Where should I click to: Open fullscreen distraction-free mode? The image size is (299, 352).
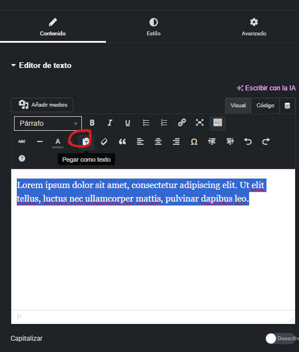[x=200, y=123]
